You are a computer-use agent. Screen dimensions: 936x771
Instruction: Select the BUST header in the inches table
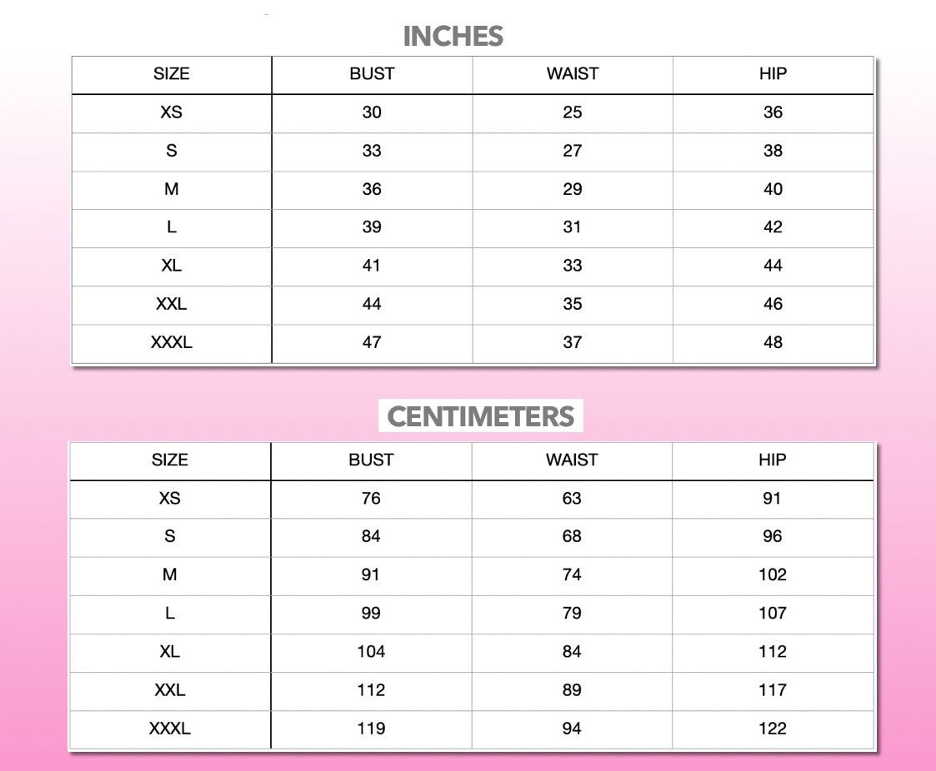pos(372,74)
